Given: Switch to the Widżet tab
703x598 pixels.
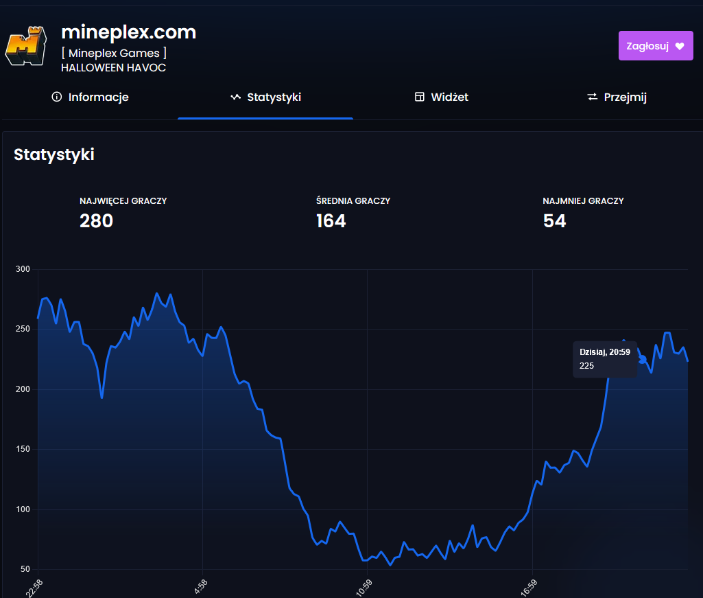Looking at the screenshot, I should point(449,97).
